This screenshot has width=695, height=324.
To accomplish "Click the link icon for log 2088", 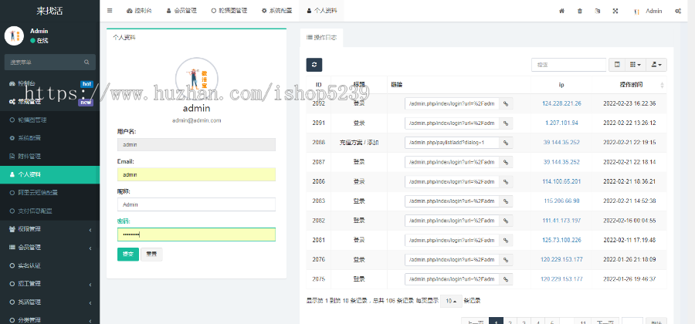I will 507,143.
